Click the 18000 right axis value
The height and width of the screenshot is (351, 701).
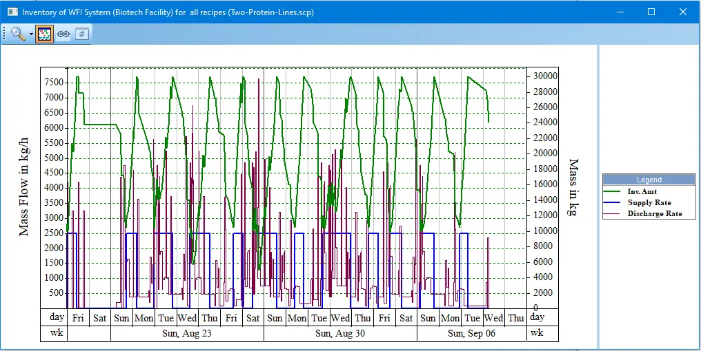point(544,169)
